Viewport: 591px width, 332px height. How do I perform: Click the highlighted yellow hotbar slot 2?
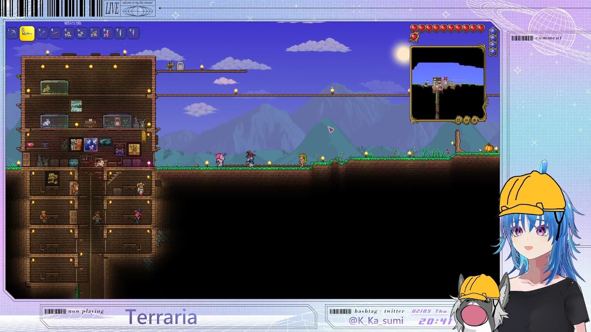(x=27, y=33)
